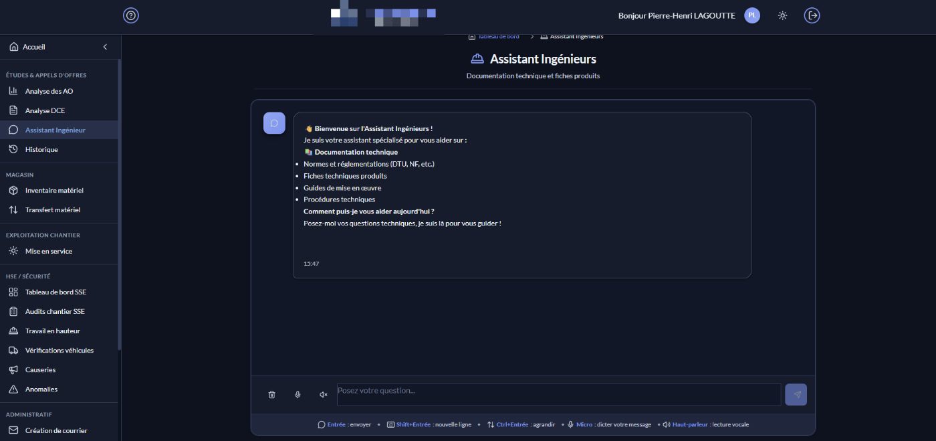Clear conversation with the trash icon
Screen dimensions: 936x441
(x=271, y=395)
